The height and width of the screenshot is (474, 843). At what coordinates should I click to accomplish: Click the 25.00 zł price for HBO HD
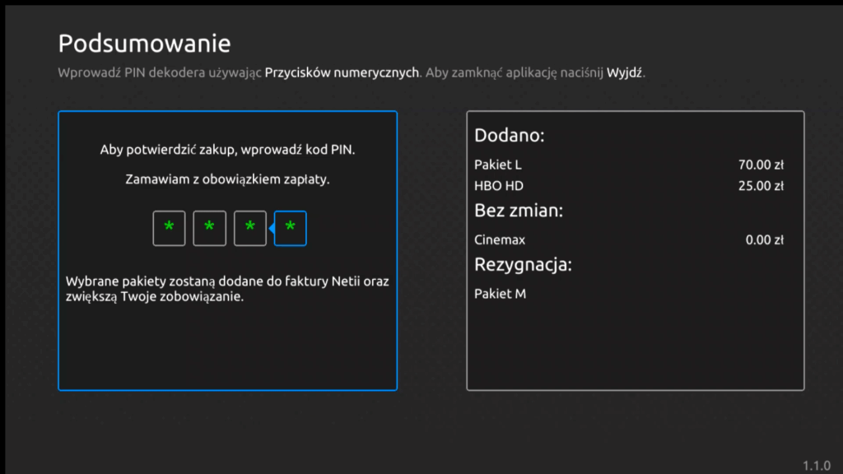[760, 186]
